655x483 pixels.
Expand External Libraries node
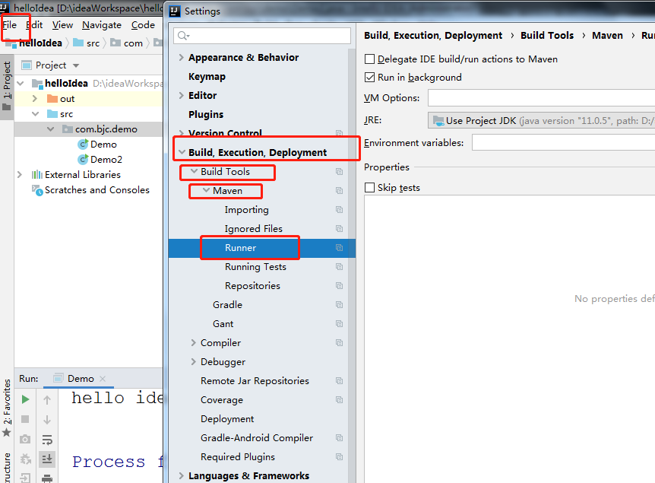pyautogui.click(x=20, y=174)
